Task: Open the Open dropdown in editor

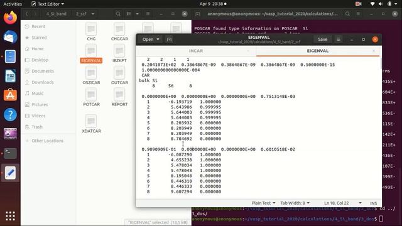Action: [151, 40]
